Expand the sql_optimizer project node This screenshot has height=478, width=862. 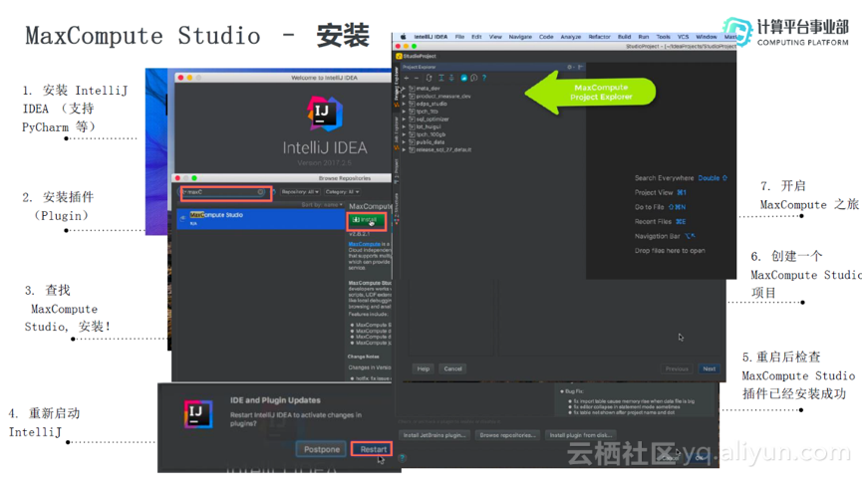pyautogui.click(x=404, y=119)
